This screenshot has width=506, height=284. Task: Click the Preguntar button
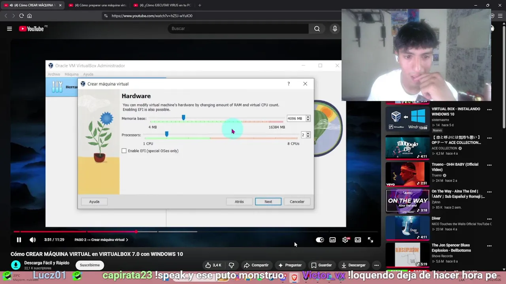click(x=290, y=265)
